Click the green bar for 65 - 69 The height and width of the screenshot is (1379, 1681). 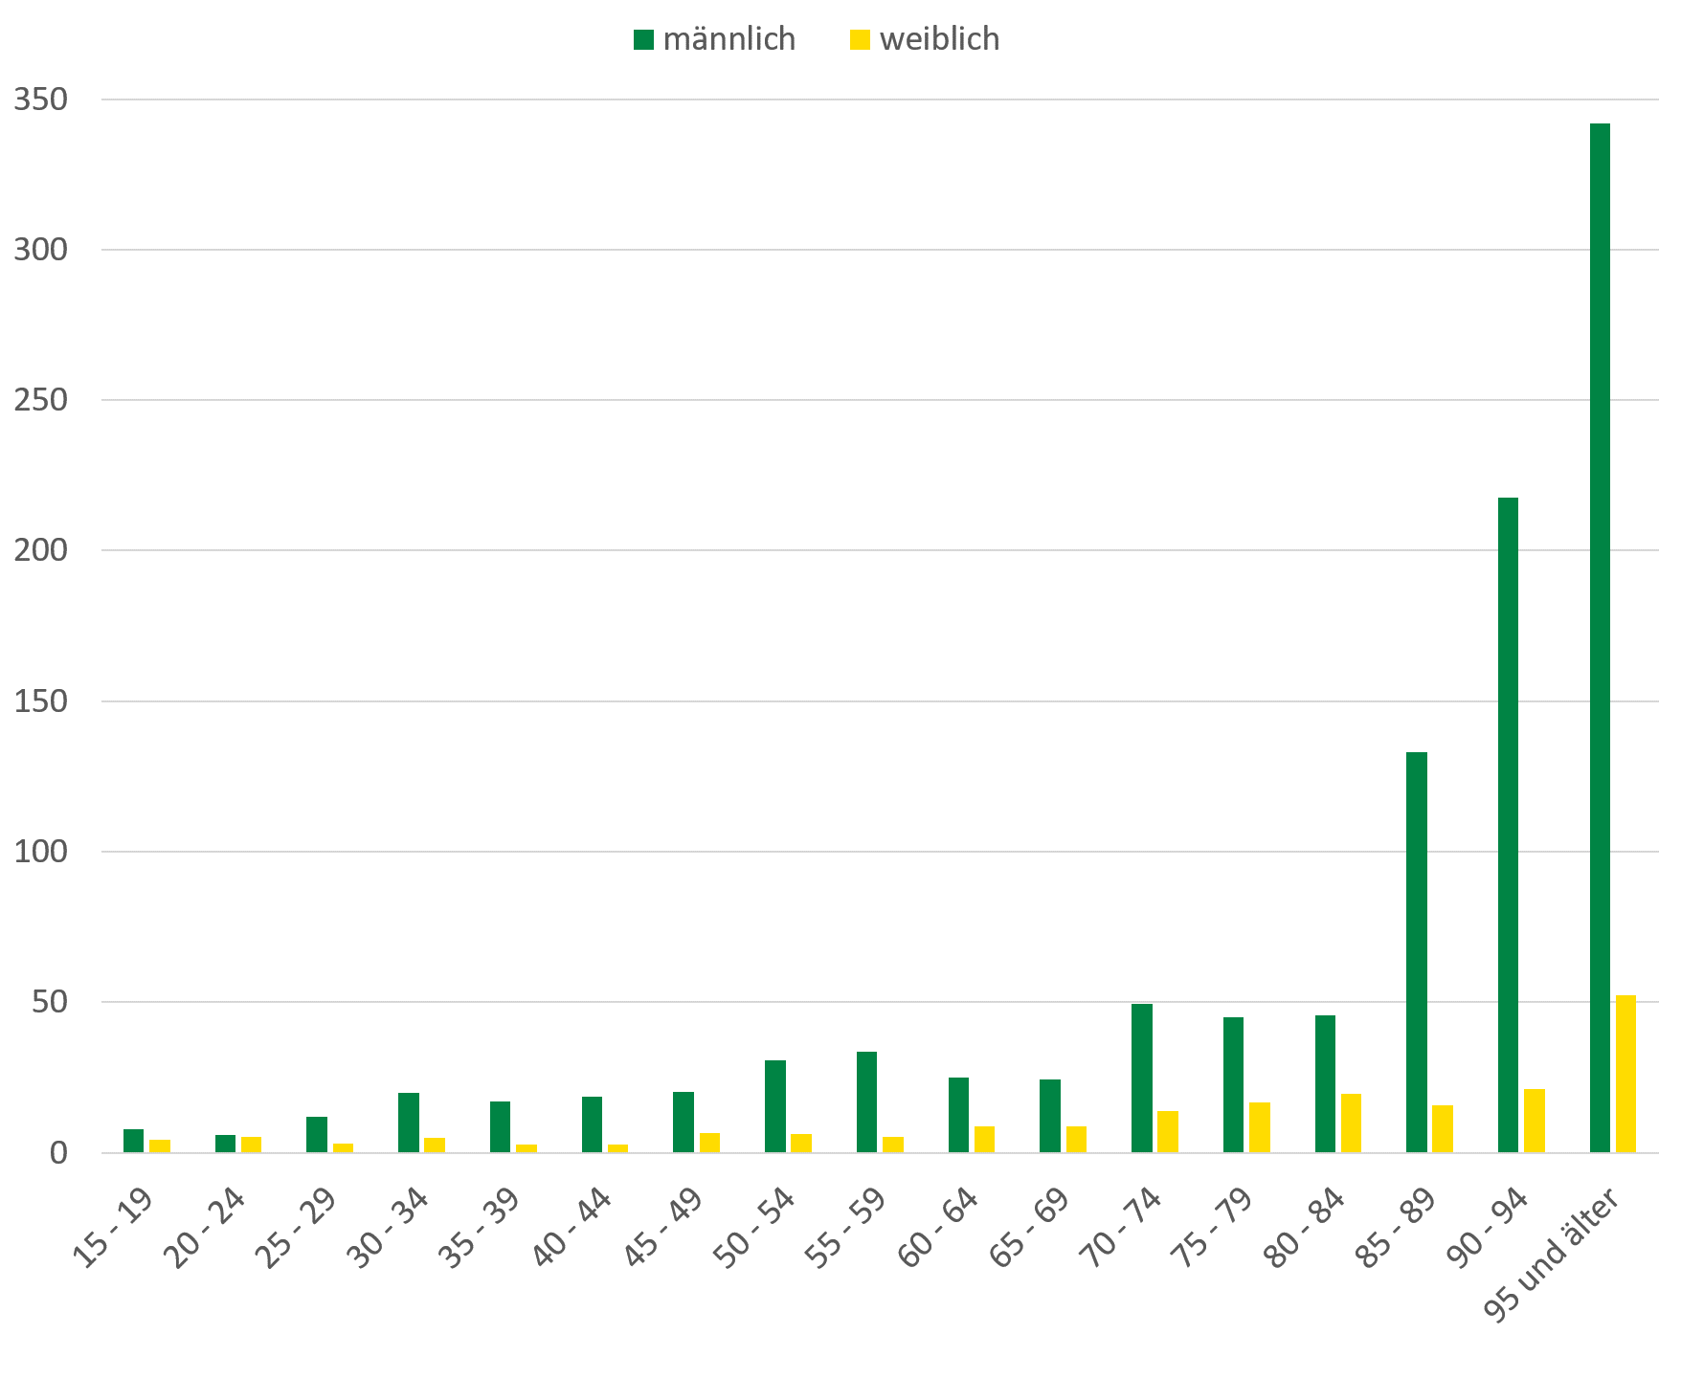(x=1050, y=1116)
